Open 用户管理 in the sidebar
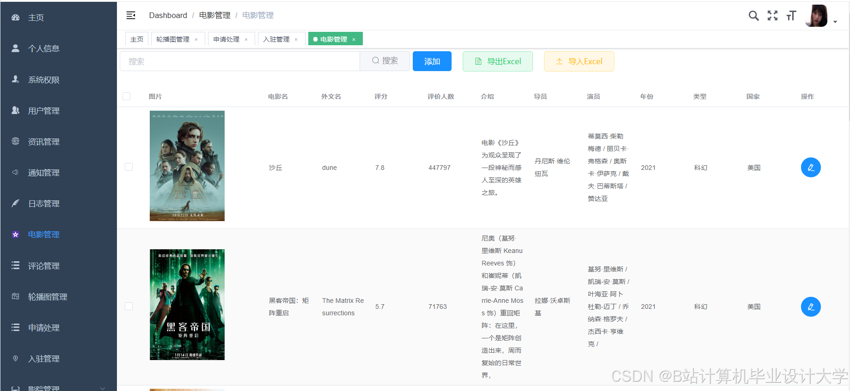Screen dimensions: 850x391 58,110
